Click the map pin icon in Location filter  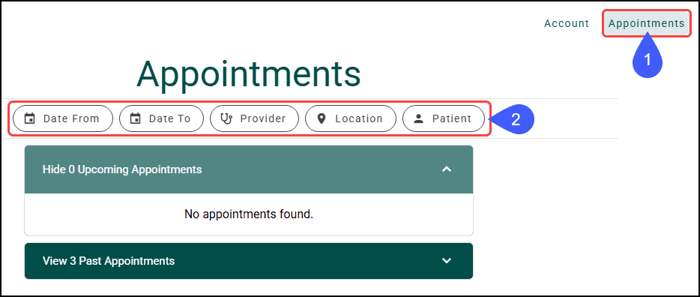click(322, 118)
